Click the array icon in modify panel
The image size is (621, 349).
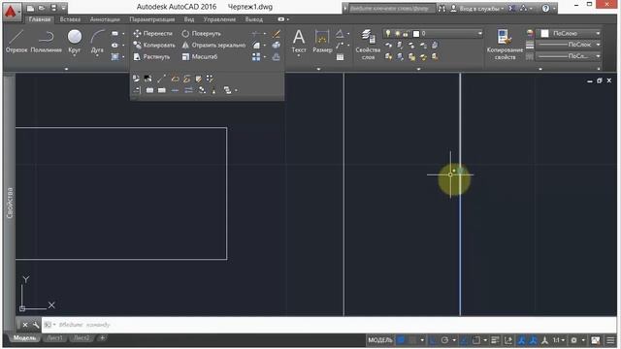pos(256,57)
